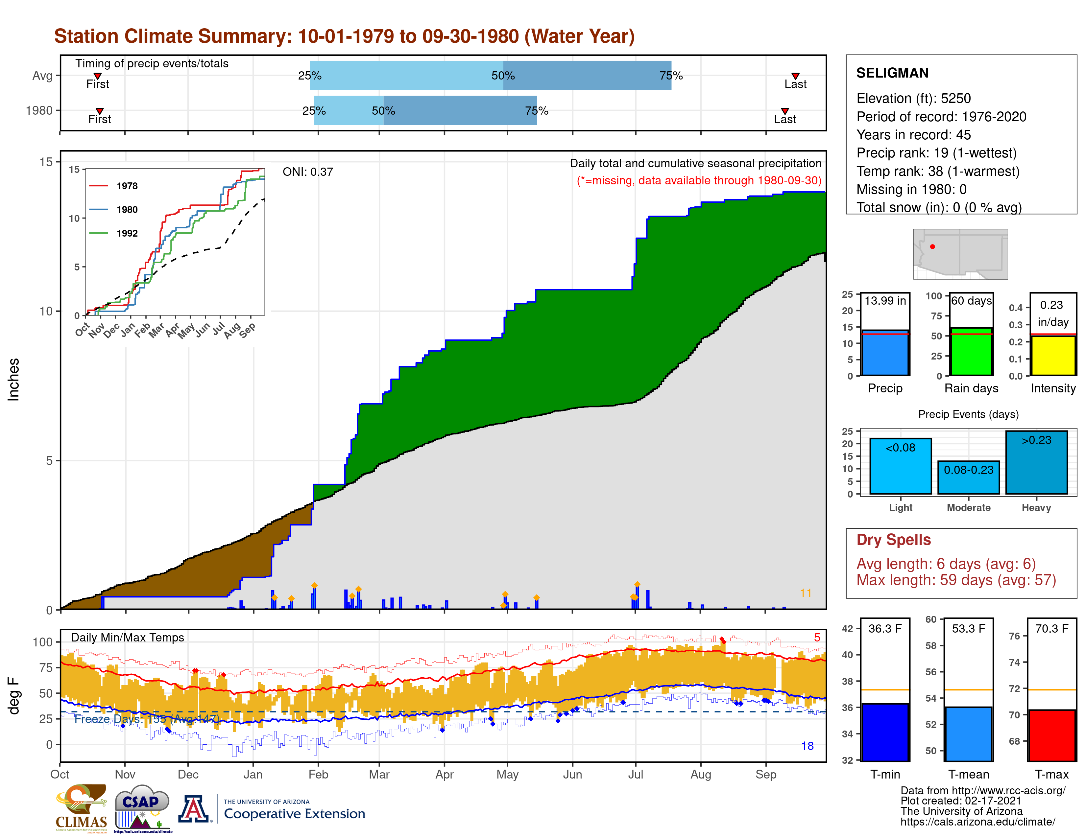Click 'Period of record: 1976-2020' line
Image resolution: width=1085 pixels, height=838 pixels.
941,117
